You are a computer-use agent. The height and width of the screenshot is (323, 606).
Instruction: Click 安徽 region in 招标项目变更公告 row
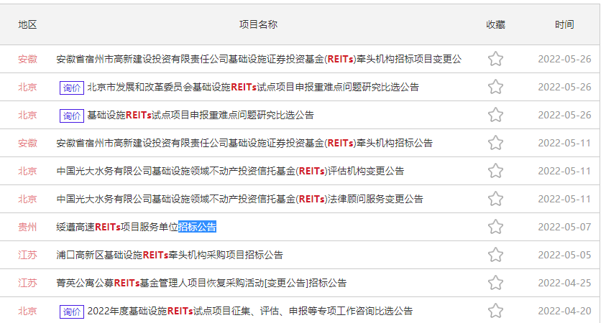click(x=27, y=59)
